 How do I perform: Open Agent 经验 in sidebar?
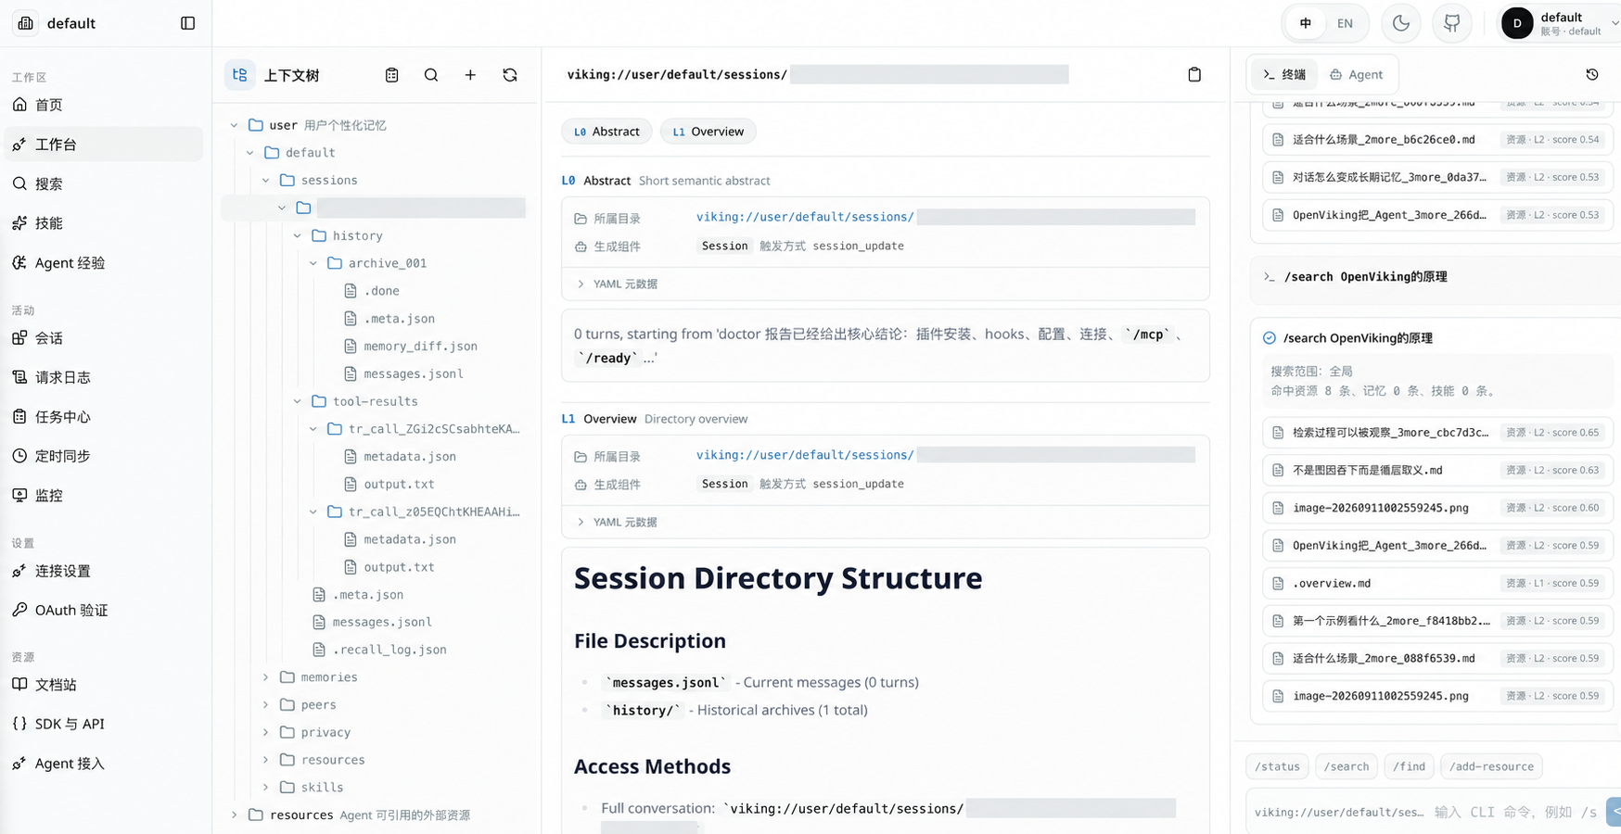click(x=104, y=262)
